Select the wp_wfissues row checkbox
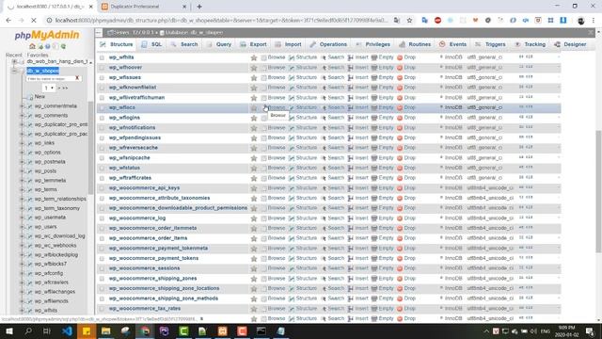This screenshot has height=339, width=602. click(x=102, y=77)
